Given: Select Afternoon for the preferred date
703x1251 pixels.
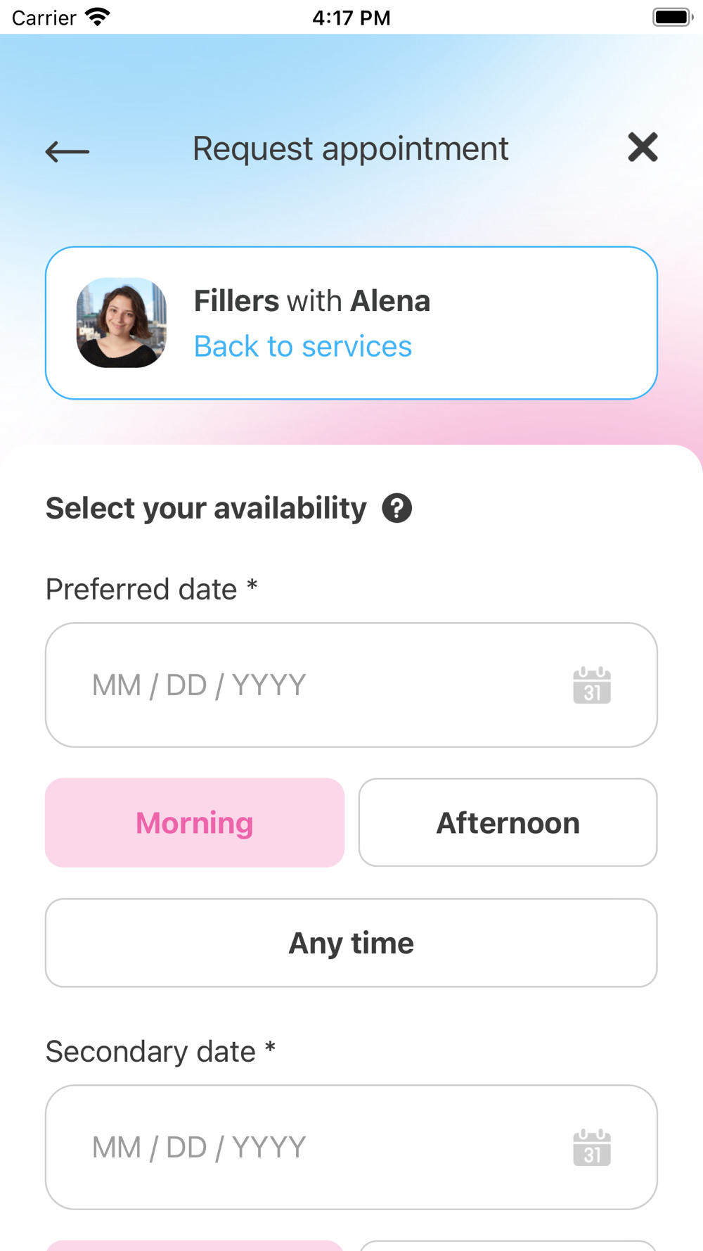Looking at the screenshot, I should coord(508,823).
